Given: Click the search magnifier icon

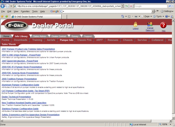Looking at the screenshot, I should (170, 6).
